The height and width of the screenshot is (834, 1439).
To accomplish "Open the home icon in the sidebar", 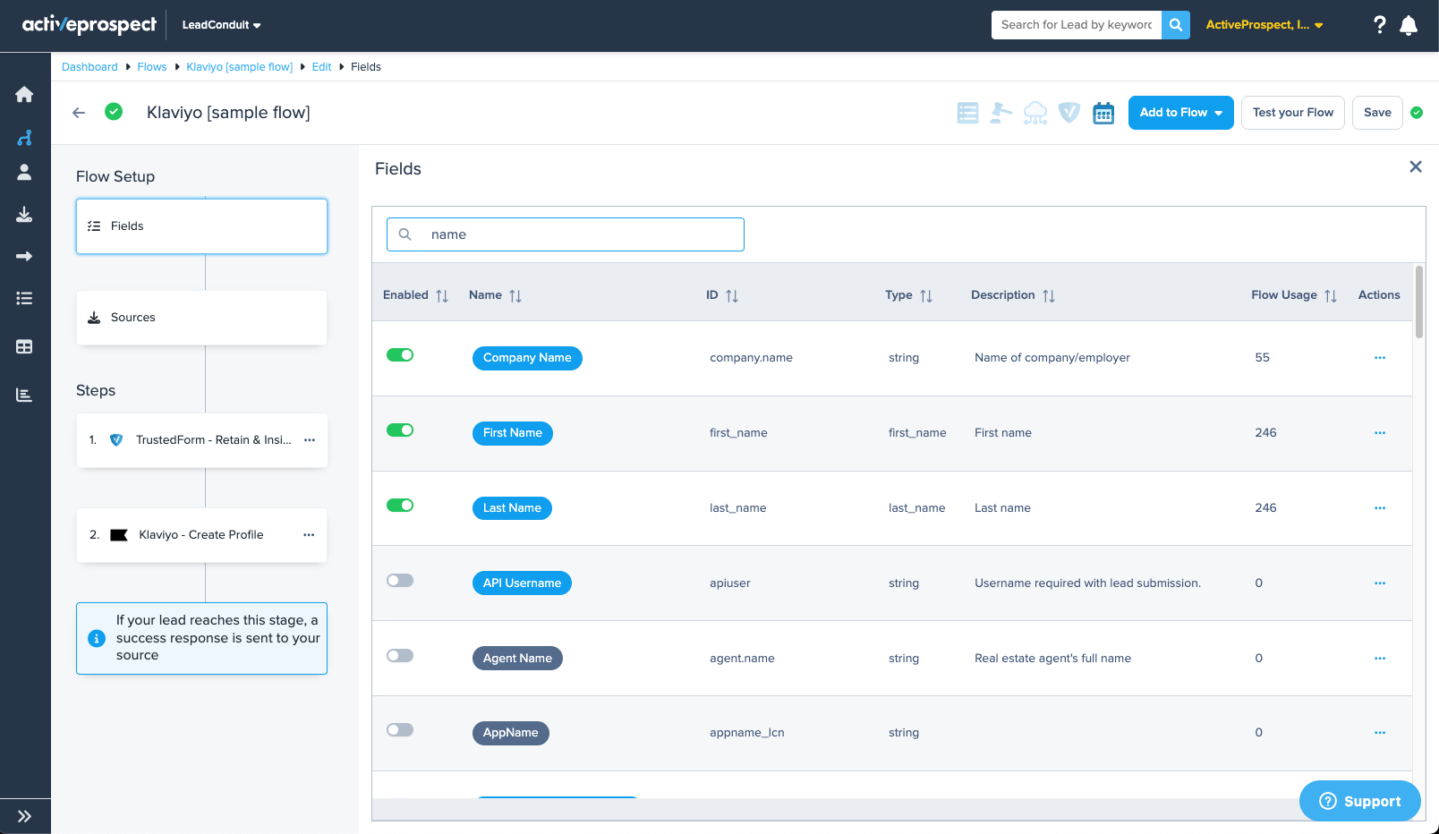I will [x=24, y=94].
